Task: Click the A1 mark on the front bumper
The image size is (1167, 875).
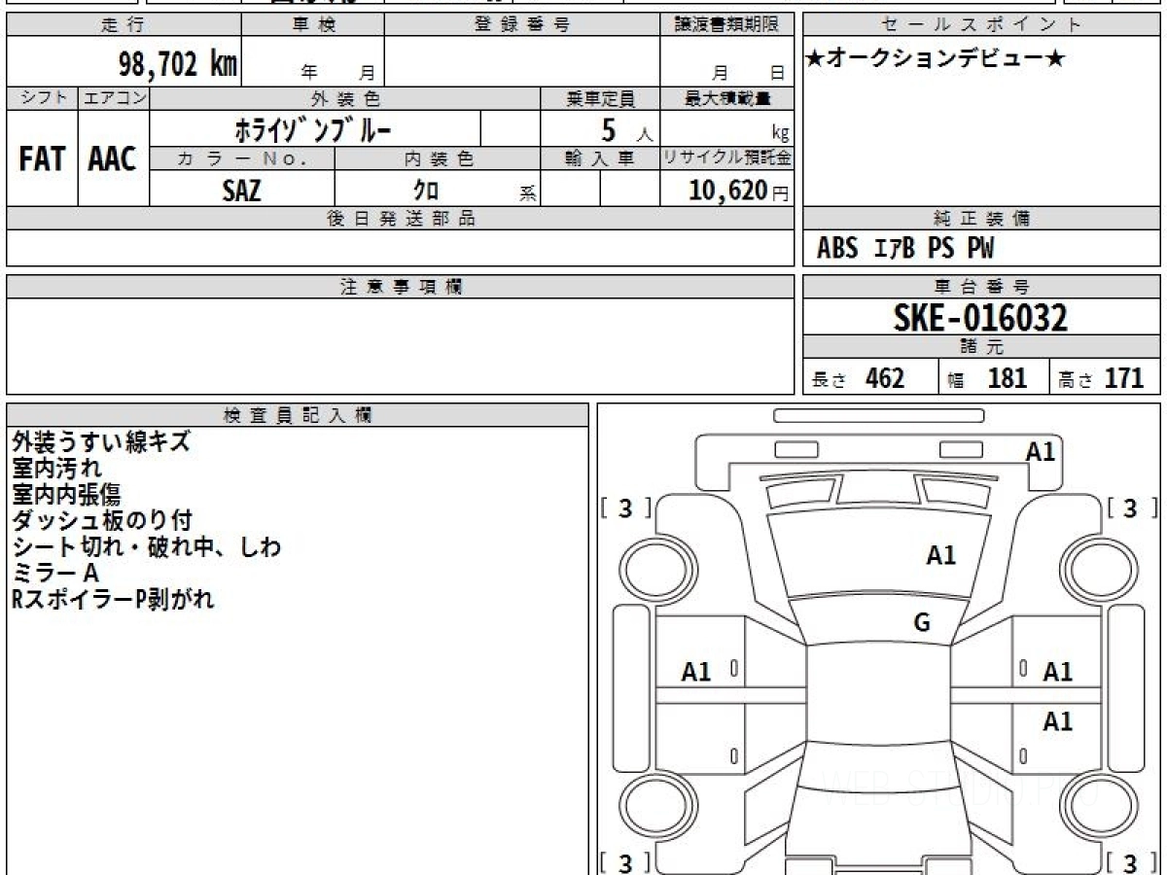Action: pyautogui.click(x=1041, y=451)
